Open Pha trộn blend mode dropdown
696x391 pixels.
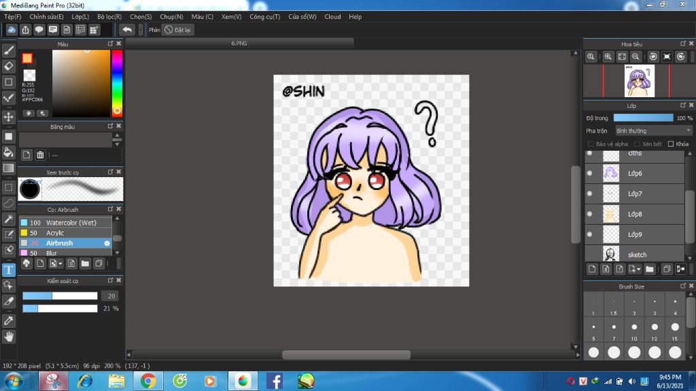(x=653, y=131)
